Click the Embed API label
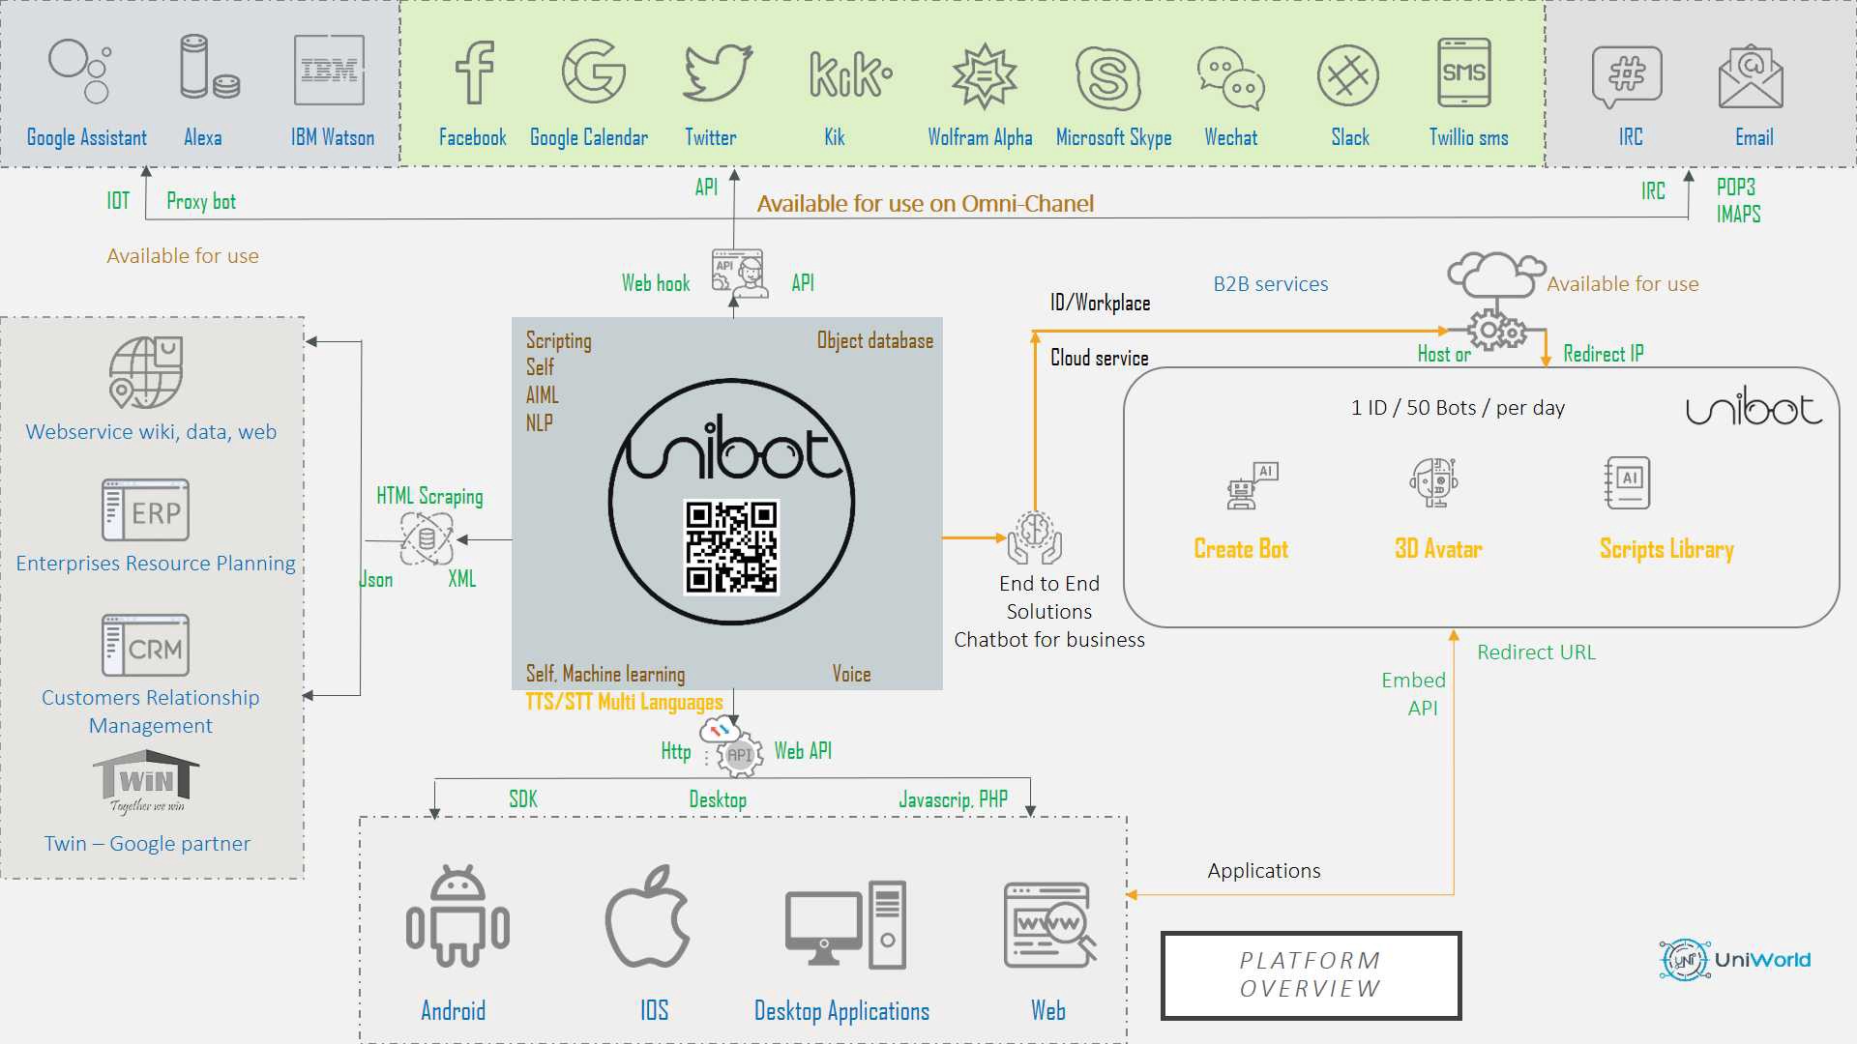The height and width of the screenshot is (1044, 1857). 1414,694
